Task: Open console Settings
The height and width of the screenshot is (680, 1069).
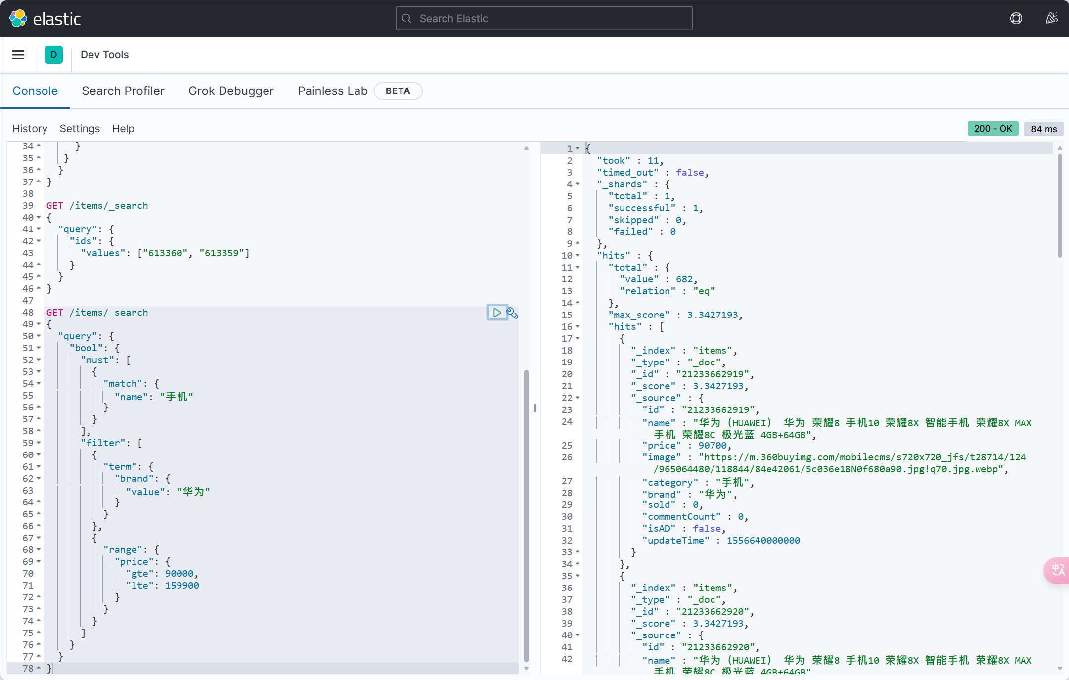Action: point(80,129)
